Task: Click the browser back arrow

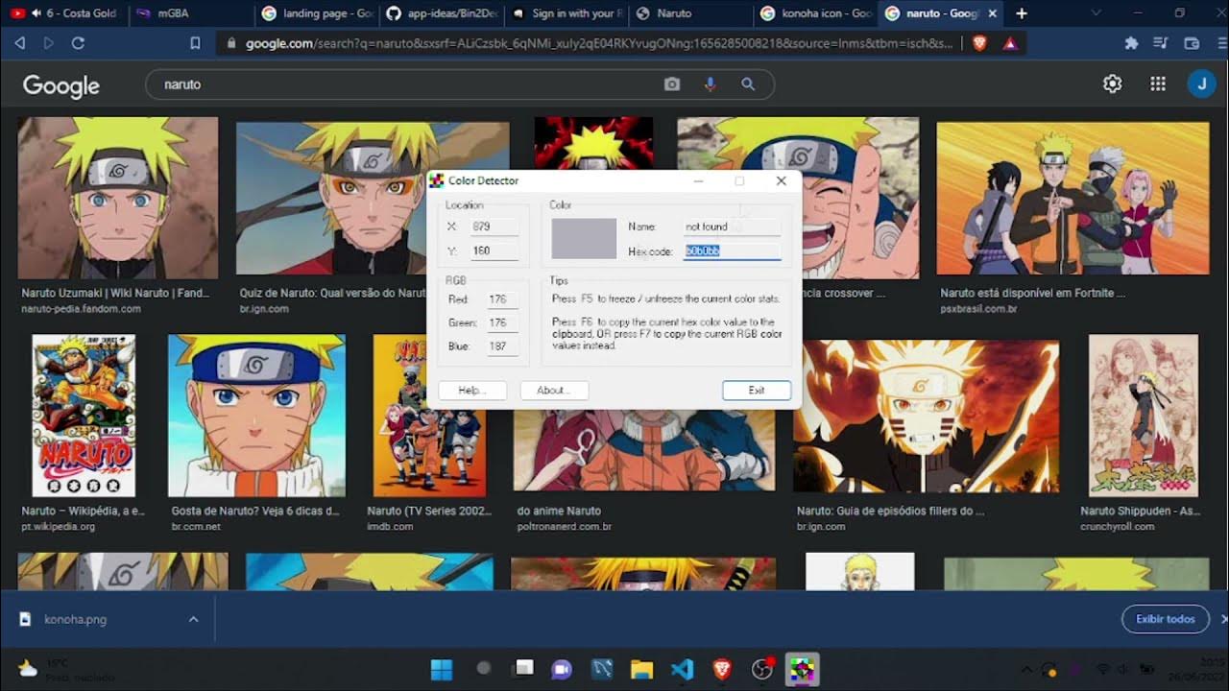Action: click(x=19, y=43)
